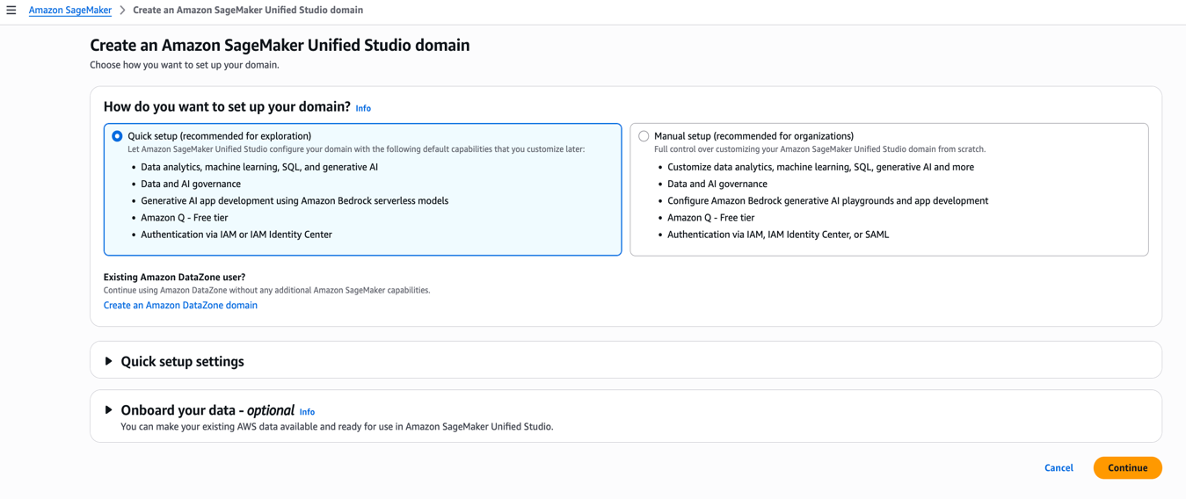Click the main page title heading
Viewport: 1186px width, 499px height.
(x=280, y=45)
